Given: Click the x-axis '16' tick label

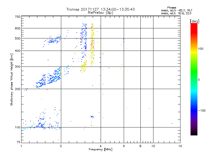Looking at the screenshot, I should [x=180, y=146].
